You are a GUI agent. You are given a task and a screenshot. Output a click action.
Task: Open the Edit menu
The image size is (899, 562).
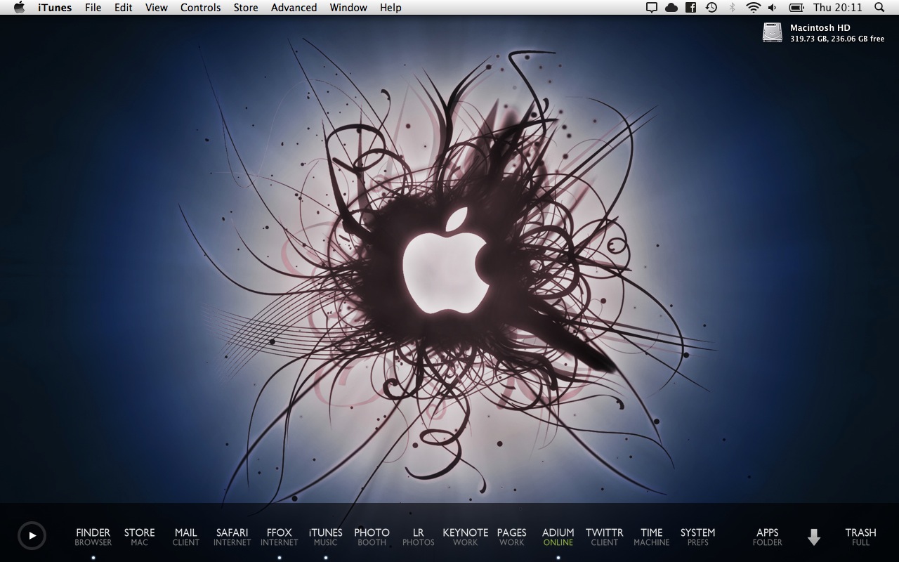(x=124, y=7)
